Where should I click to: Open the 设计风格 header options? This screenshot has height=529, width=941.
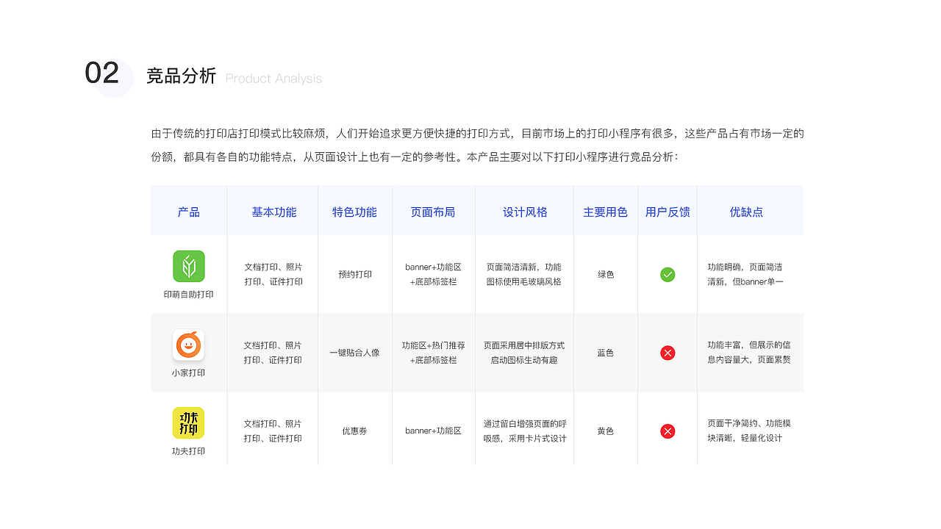coord(524,211)
